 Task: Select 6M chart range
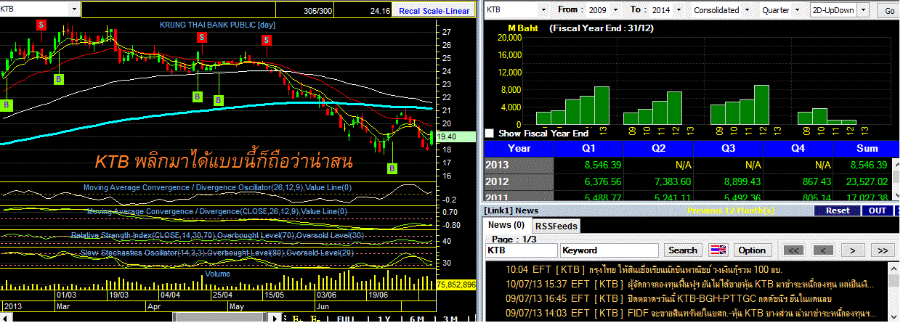coord(418,319)
